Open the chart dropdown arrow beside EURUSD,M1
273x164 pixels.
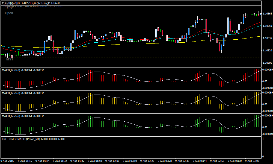[3, 2]
